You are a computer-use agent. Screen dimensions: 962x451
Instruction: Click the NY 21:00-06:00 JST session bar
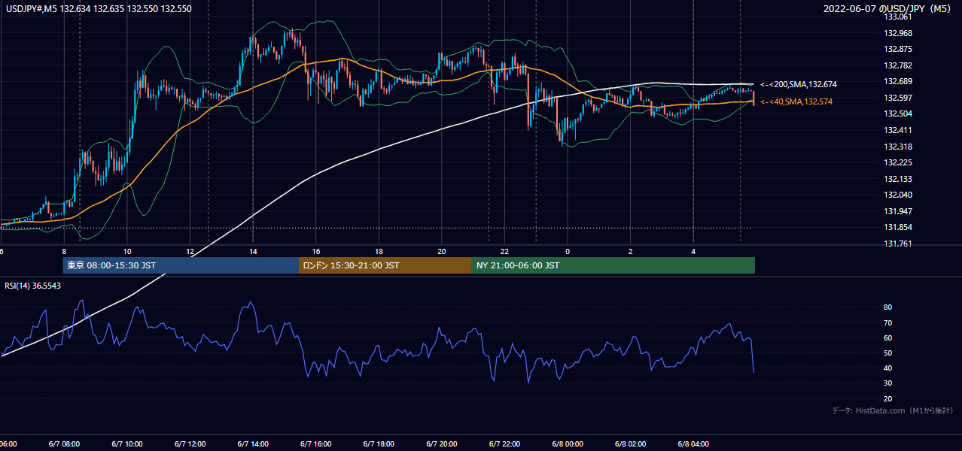click(x=613, y=265)
